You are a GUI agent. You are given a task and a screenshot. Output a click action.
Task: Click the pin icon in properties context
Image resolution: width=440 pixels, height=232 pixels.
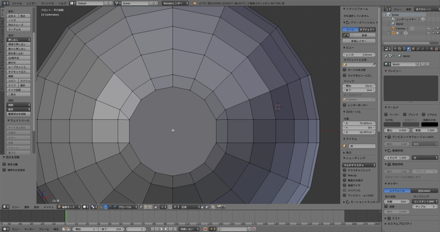386,56
